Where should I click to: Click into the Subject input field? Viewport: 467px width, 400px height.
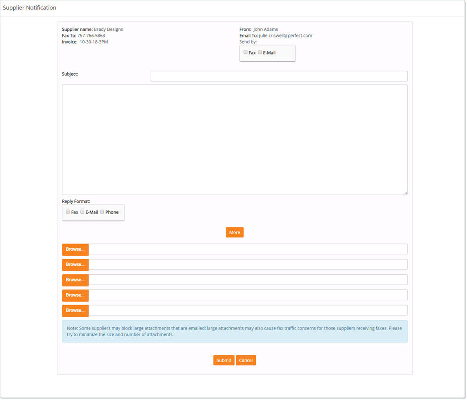coord(279,76)
